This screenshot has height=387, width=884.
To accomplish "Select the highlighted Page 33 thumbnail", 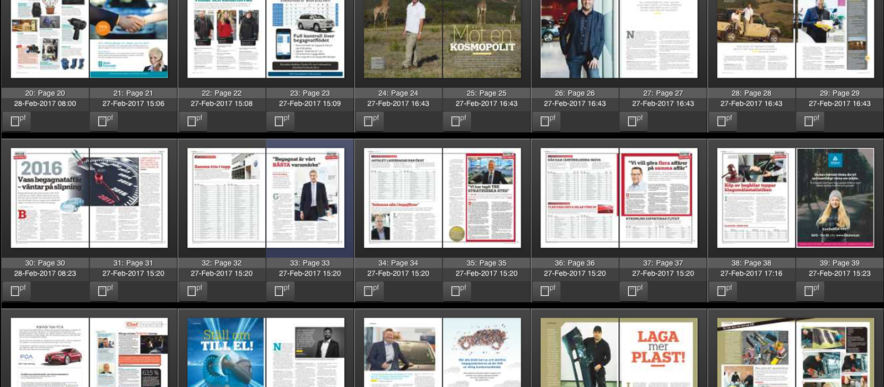I will tap(306, 197).
